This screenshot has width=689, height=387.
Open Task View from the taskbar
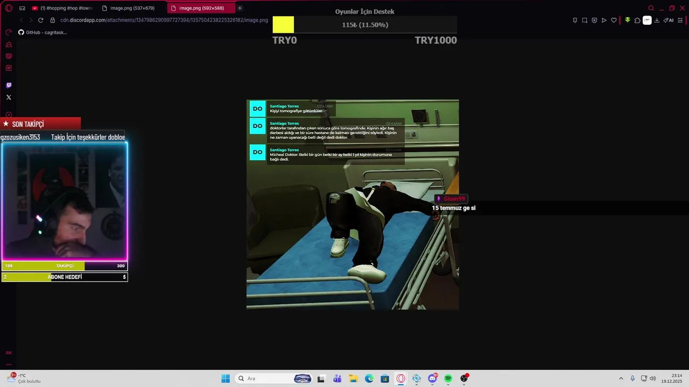pyautogui.click(x=321, y=378)
